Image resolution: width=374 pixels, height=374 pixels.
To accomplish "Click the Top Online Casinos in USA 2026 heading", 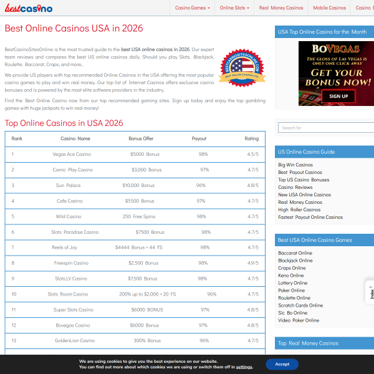I will click(x=64, y=123).
